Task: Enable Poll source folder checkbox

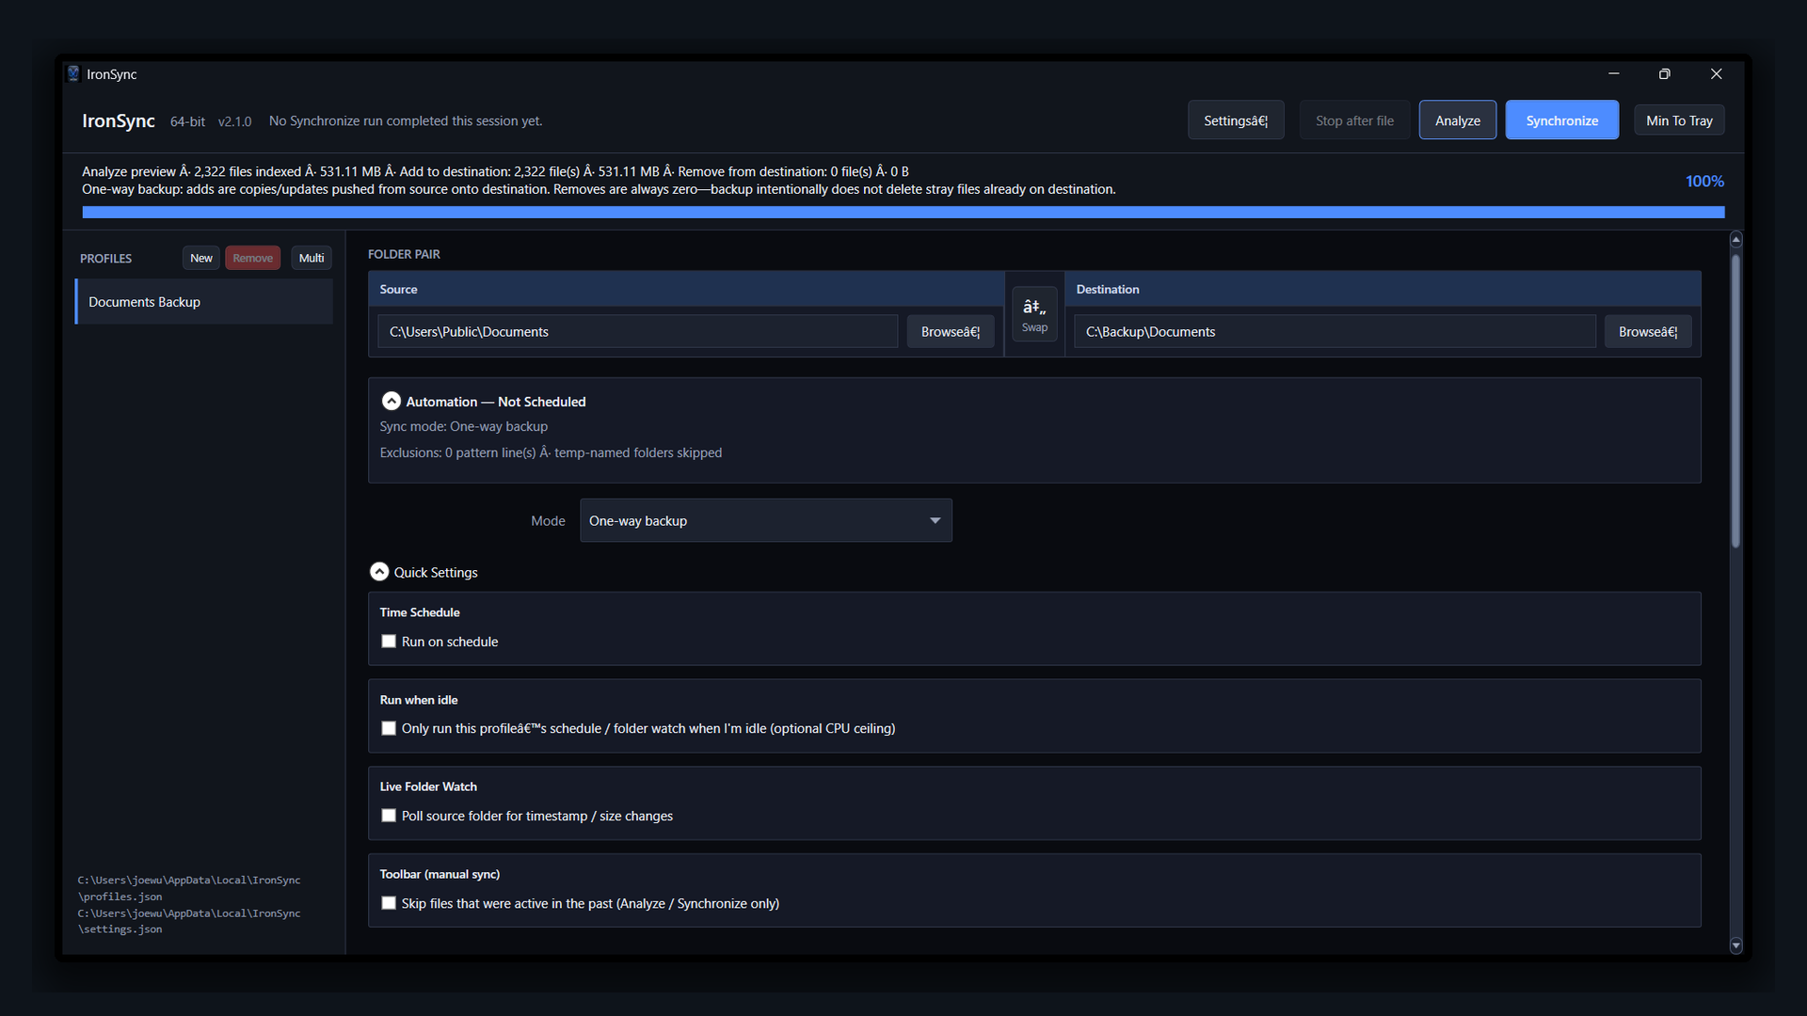Action: [x=388, y=816]
